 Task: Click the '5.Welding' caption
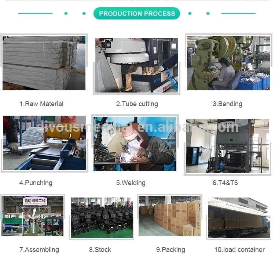pyautogui.click(x=131, y=183)
